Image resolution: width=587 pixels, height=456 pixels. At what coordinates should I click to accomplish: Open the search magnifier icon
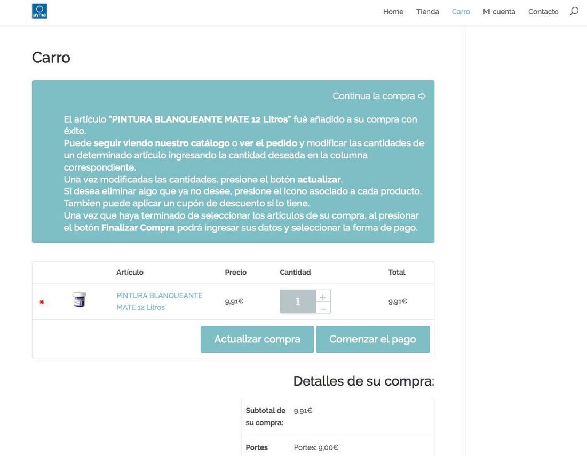(574, 12)
